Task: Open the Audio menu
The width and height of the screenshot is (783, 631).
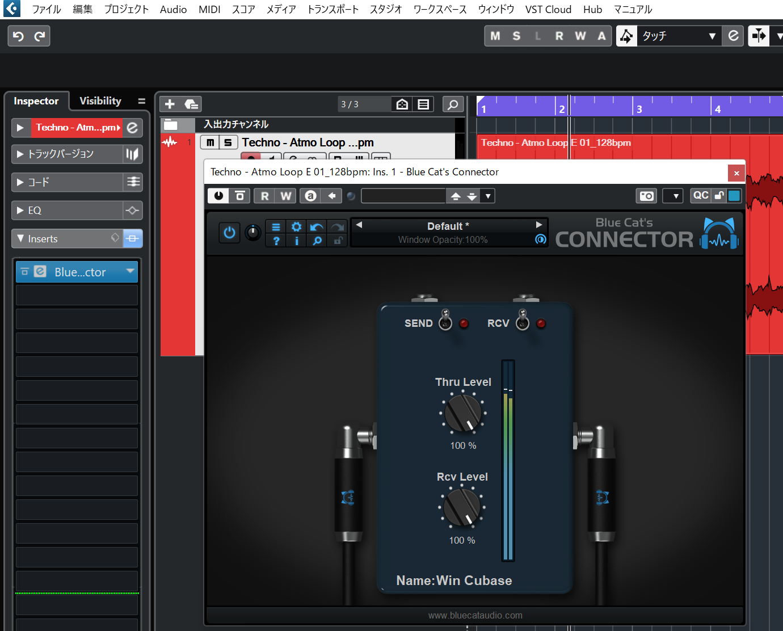Action: click(x=173, y=9)
